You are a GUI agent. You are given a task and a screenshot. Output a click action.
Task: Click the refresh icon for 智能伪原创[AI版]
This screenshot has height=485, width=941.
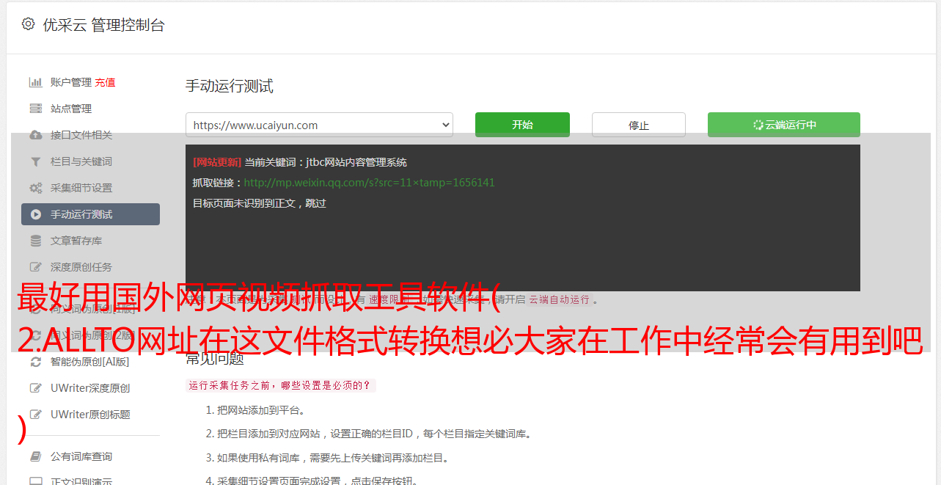pyautogui.click(x=35, y=362)
